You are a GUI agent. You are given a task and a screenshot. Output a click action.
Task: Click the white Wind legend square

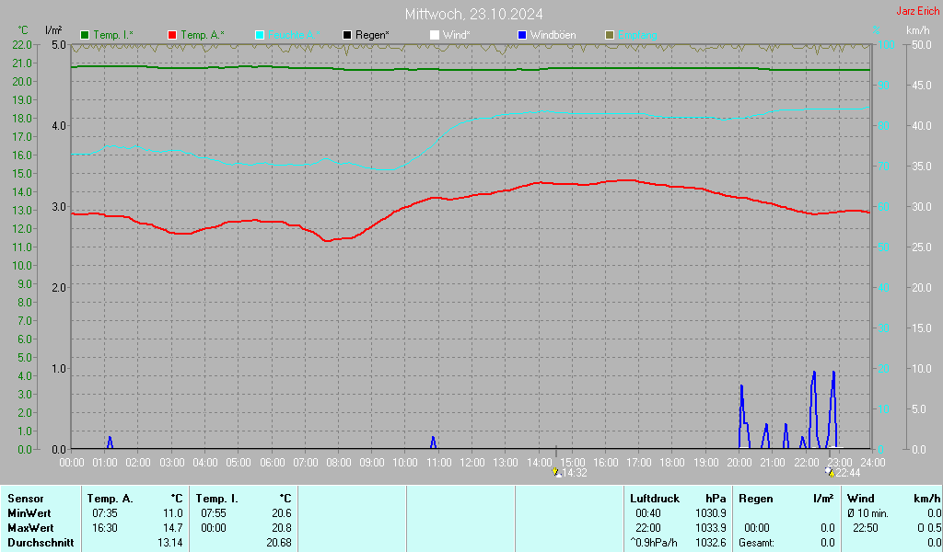pyautogui.click(x=435, y=35)
